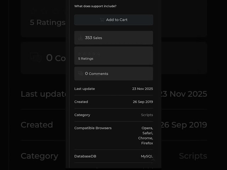View the "0 Comments" text

coord(96,74)
